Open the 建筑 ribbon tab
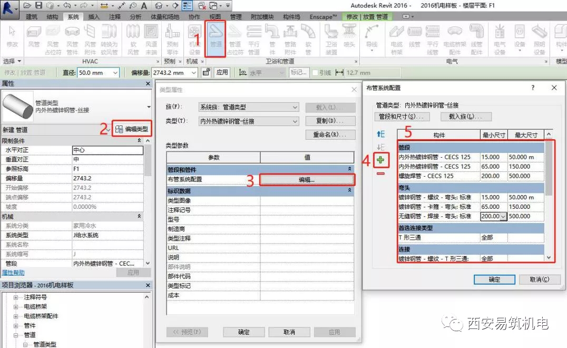567x348 pixels. [x=32, y=17]
